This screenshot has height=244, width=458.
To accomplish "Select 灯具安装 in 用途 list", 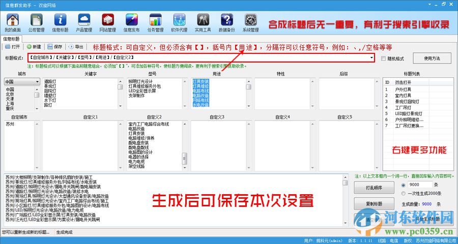I will click(201, 81).
